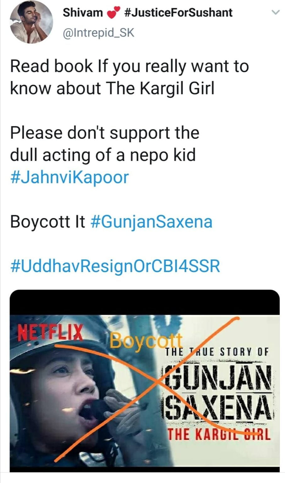The image size is (285, 483).
Task: Click #JusticeForSushant in the display name
Action: (x=178, y=13)
